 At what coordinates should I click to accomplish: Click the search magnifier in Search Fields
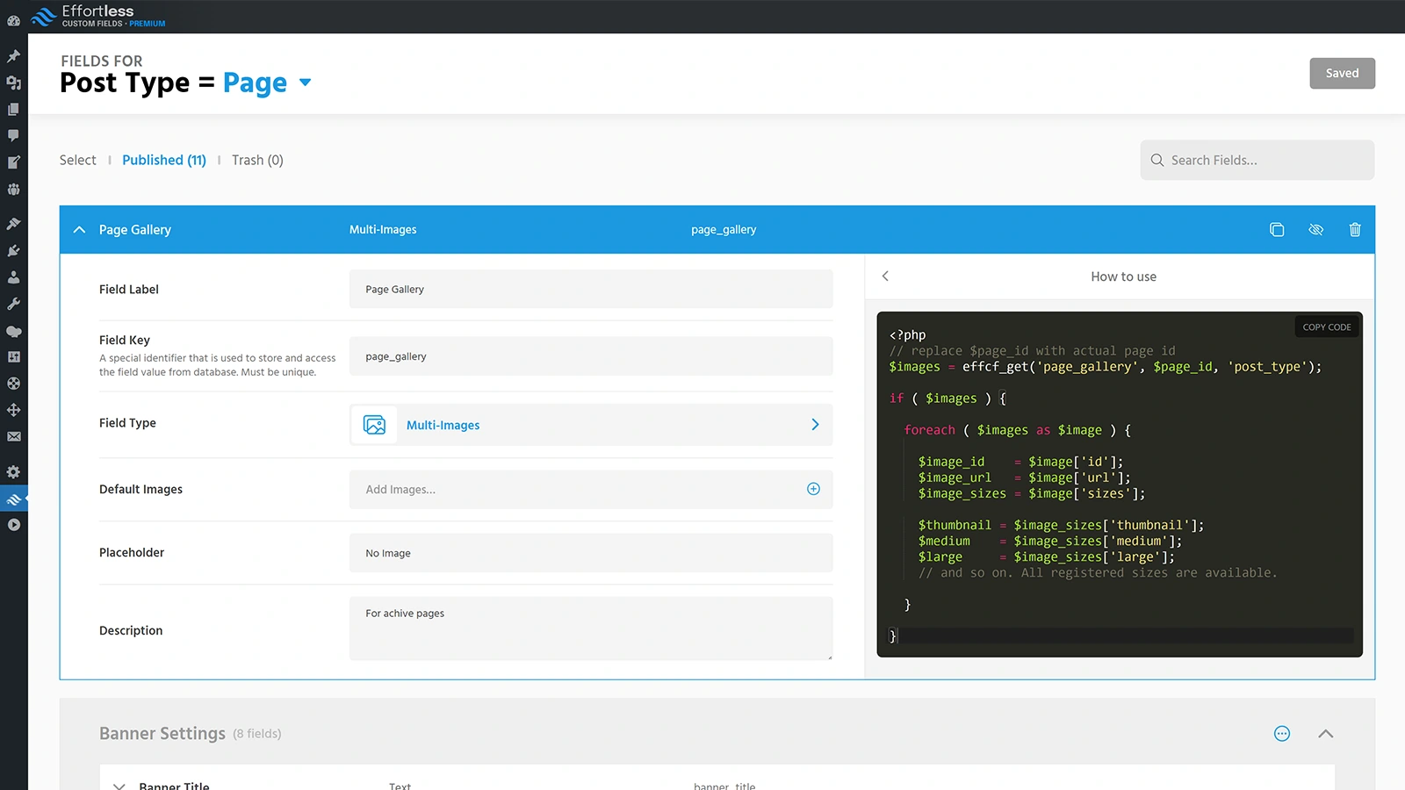tap(1157, 160)
